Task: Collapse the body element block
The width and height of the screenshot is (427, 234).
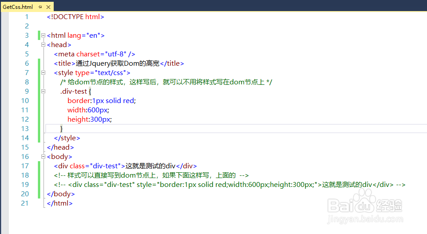Action: (x=43, y=157)
